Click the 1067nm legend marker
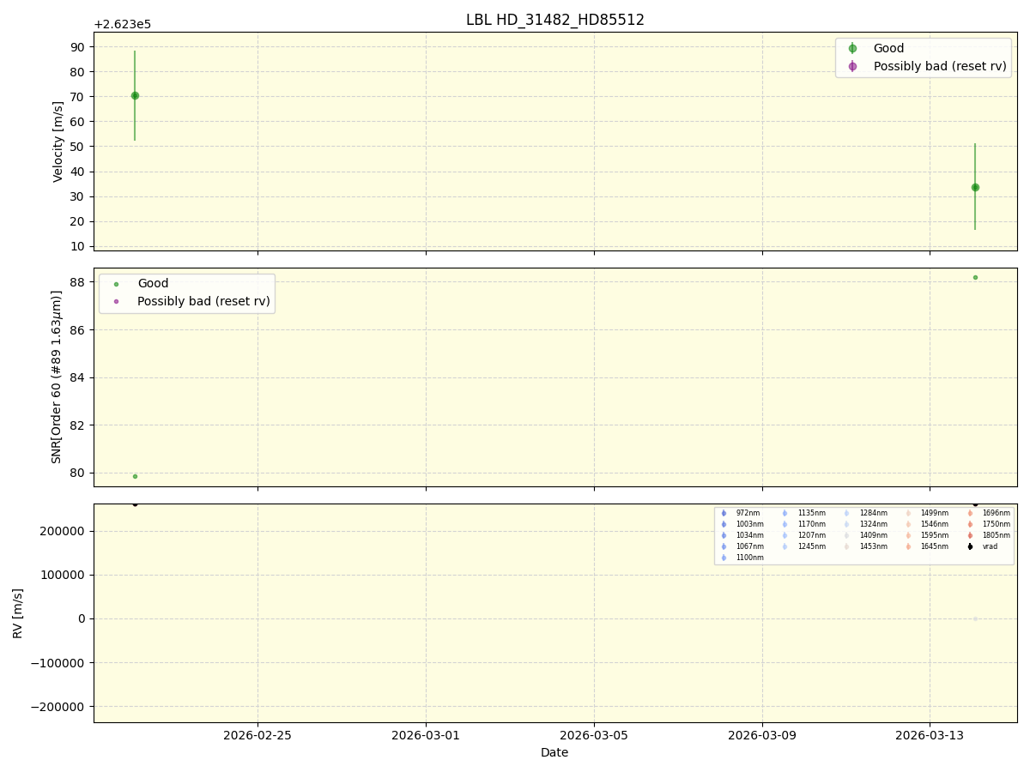The height and width of the screenshot is (772, 1030). coord(724,546)
